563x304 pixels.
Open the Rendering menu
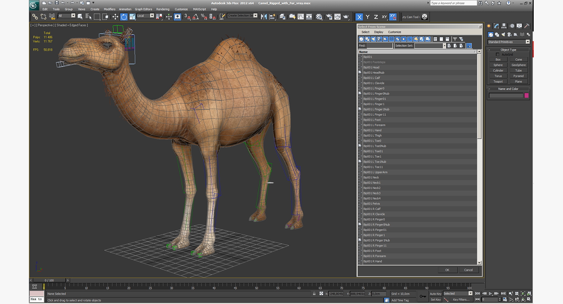163,9
